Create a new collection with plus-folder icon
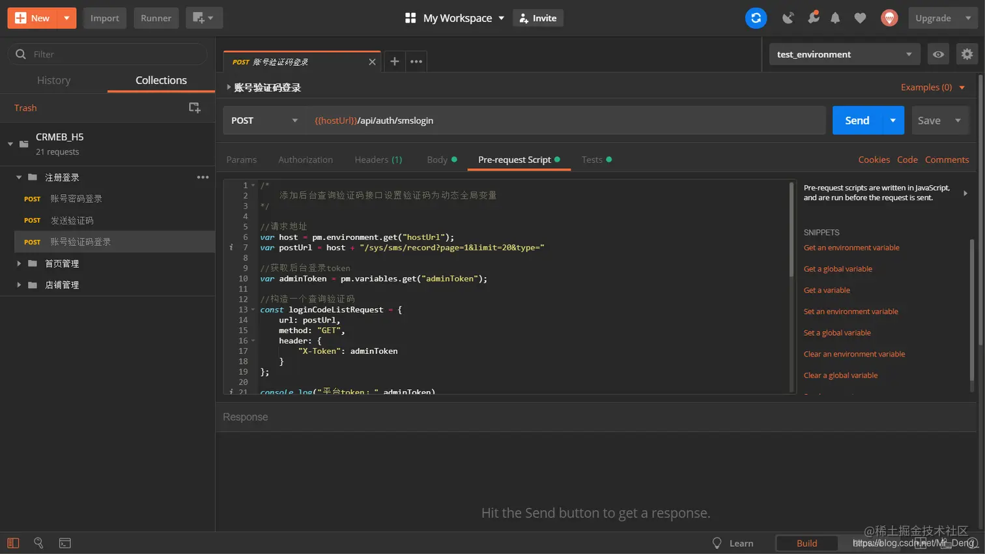The image size is (985, 554). click(194, 108)
